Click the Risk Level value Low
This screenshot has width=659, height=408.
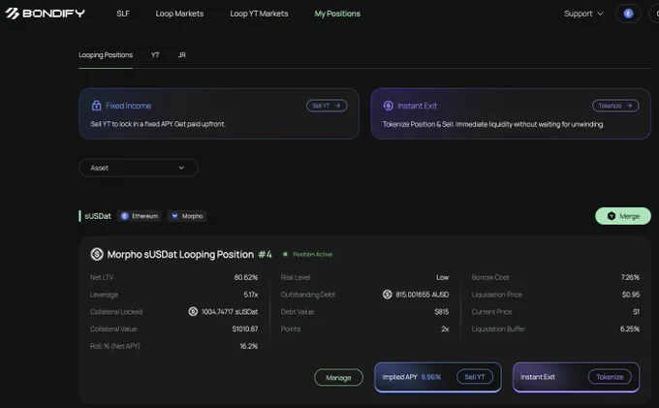coord(443,277)
